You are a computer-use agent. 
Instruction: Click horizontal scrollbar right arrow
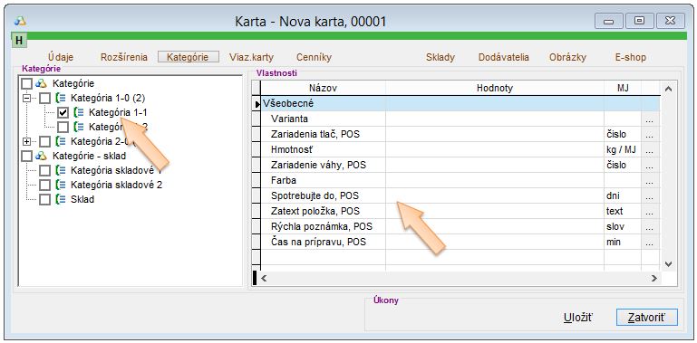click(x=653, y=278)
